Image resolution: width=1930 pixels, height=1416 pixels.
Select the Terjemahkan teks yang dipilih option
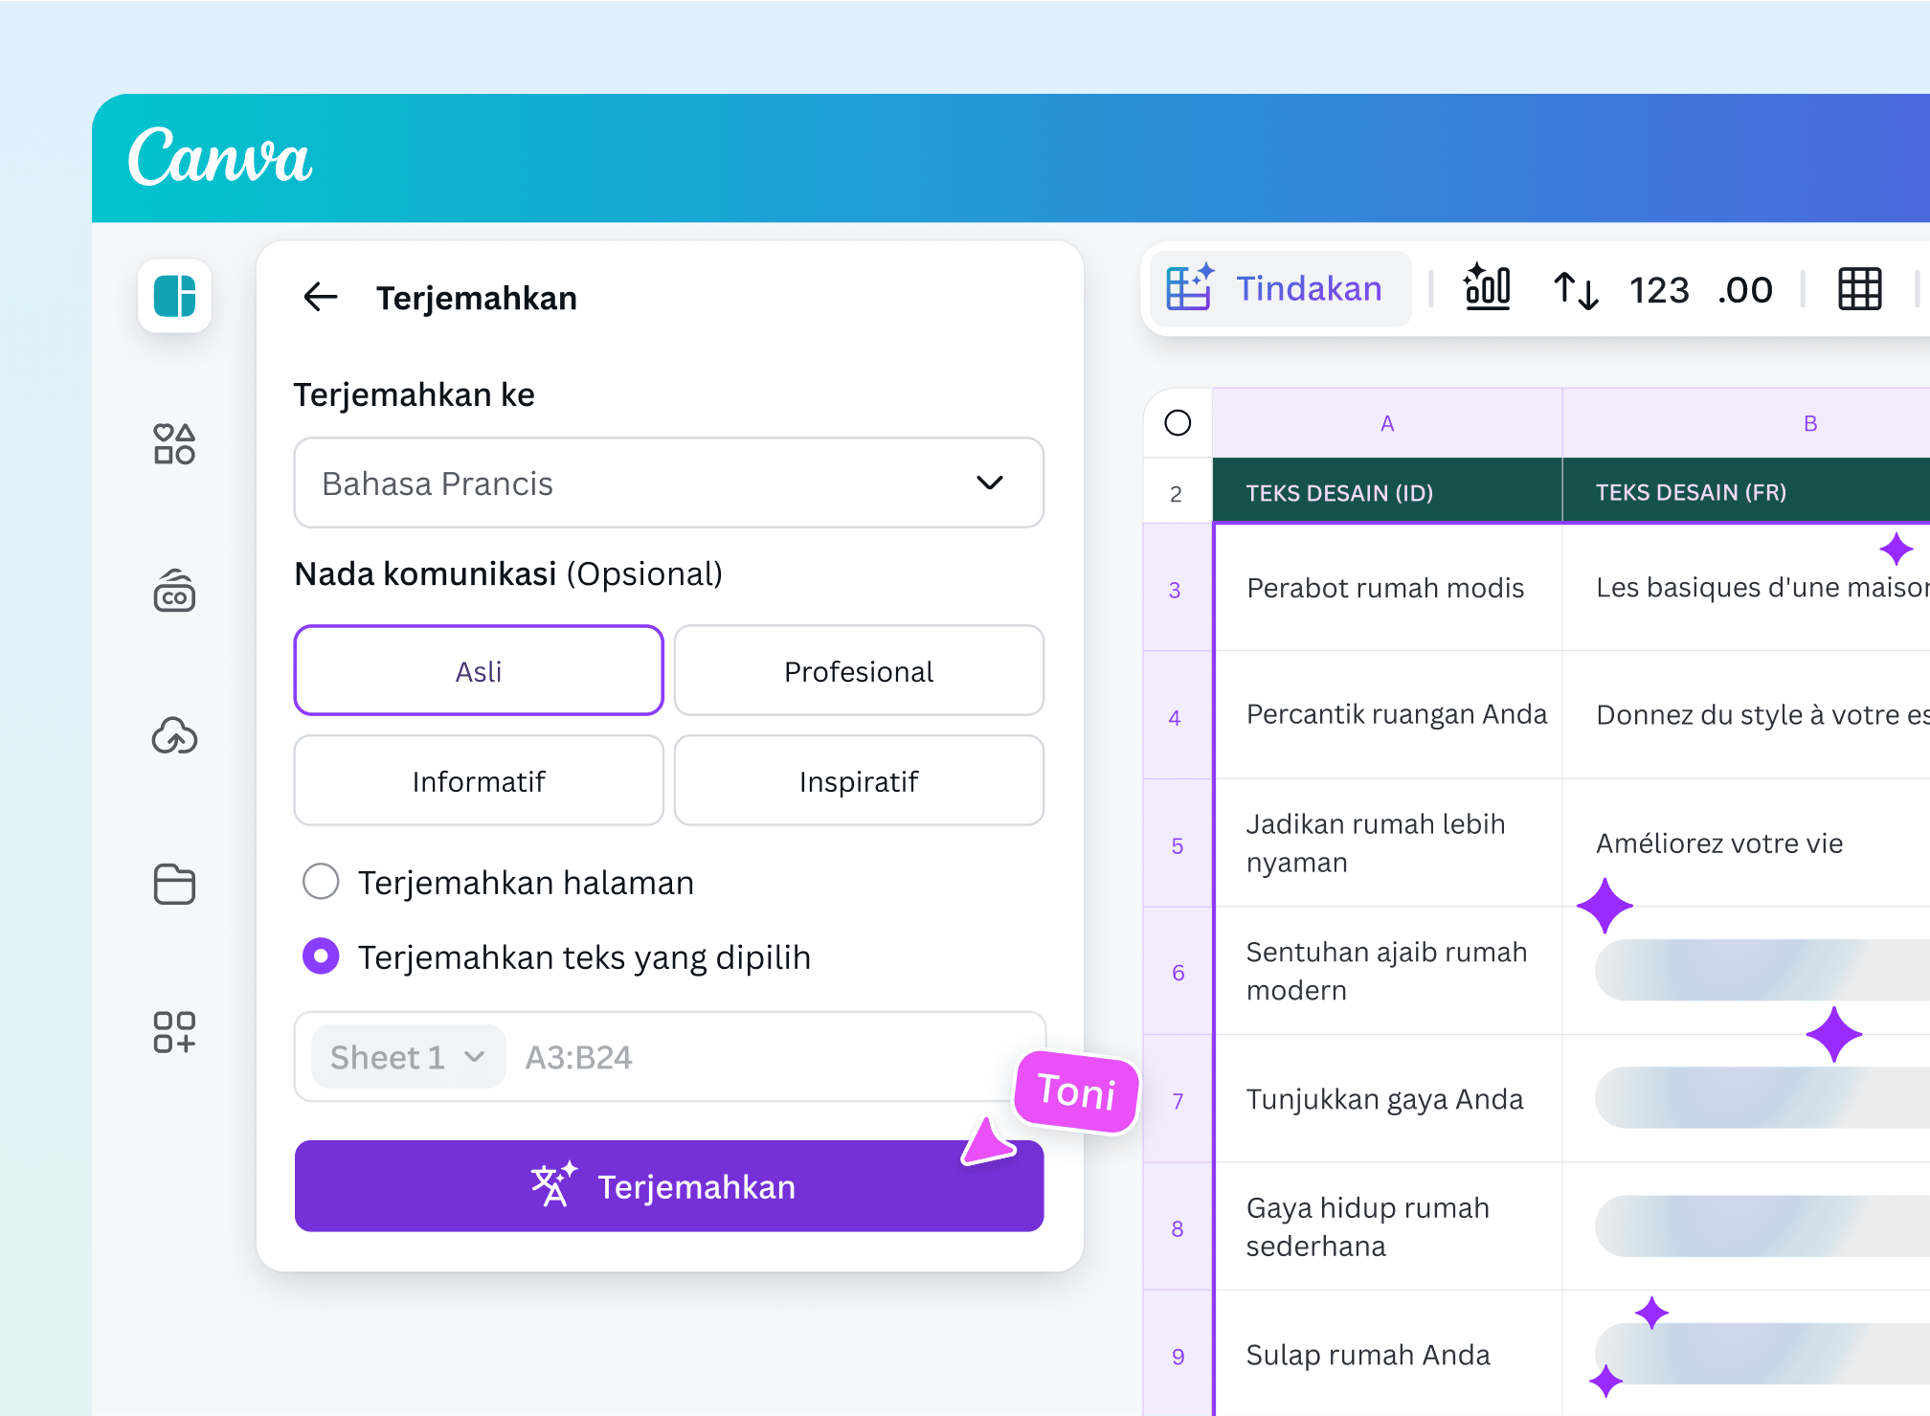[x=321, y=955]
